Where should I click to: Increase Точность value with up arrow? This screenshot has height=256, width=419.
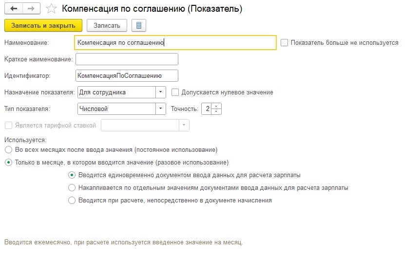point(216,106)
